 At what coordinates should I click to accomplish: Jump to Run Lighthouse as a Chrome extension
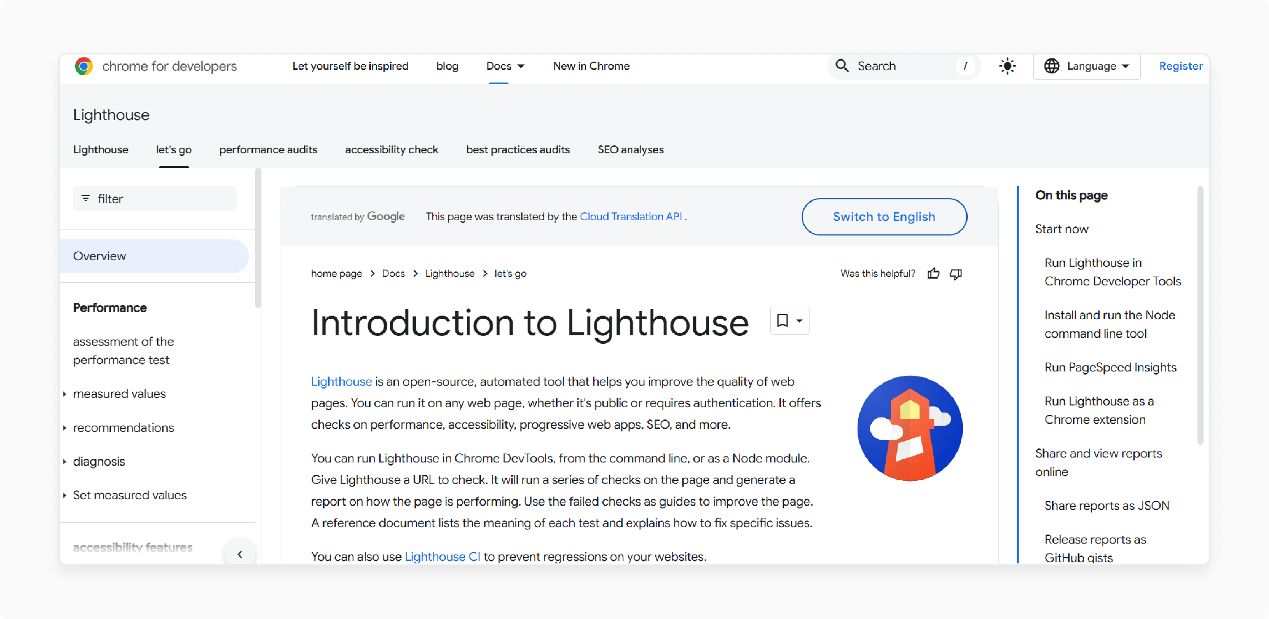point(1099,410)
